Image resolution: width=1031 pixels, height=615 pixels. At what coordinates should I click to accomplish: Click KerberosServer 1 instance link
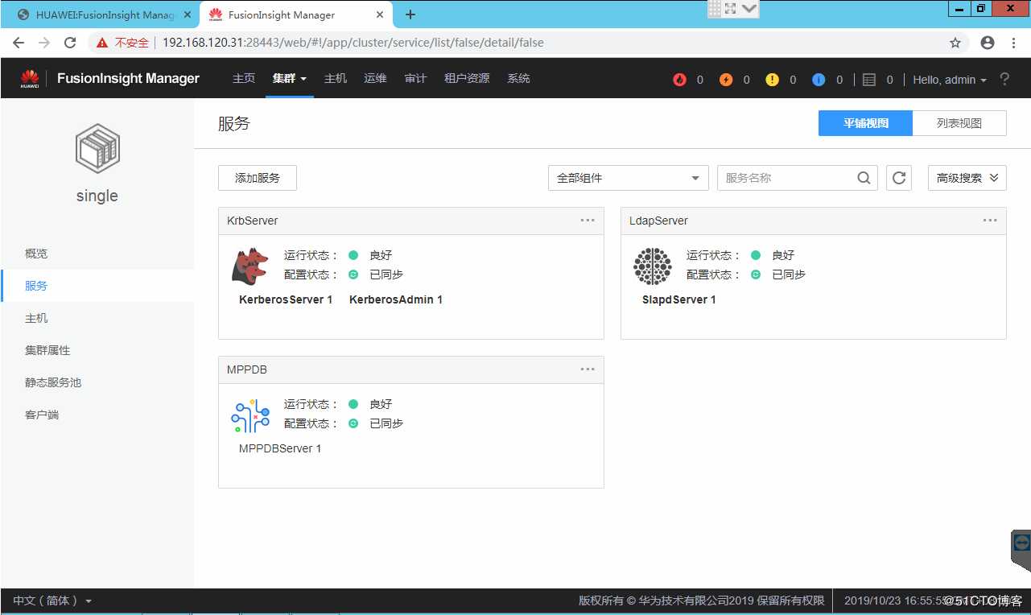[x=286, y=299]
